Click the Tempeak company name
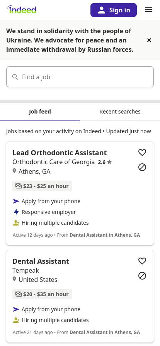The image size is (160, 346). [26, 270]
